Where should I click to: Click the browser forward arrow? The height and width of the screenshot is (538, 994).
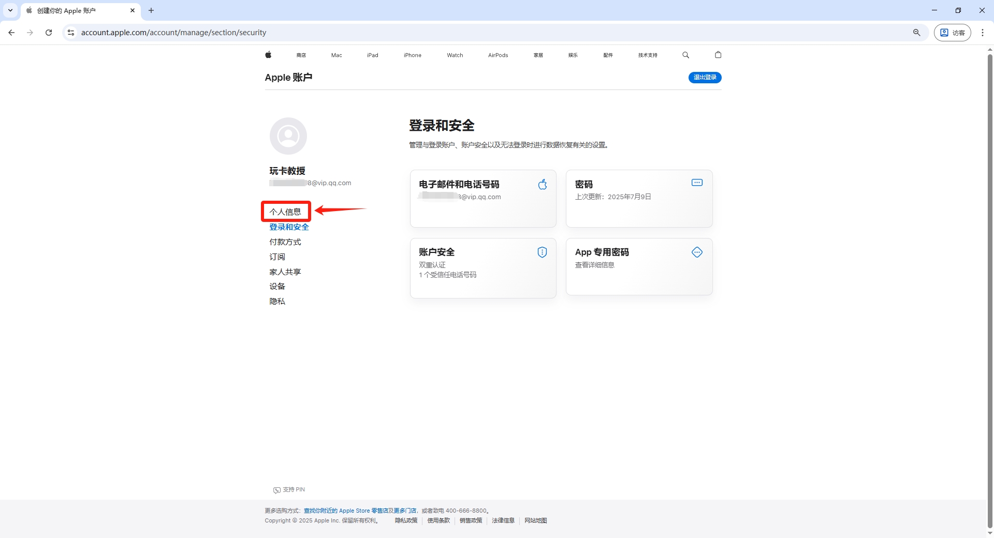[x=30, y=33]
